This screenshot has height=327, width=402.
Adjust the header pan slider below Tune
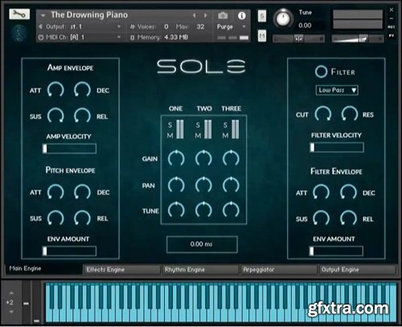[299, 39]
